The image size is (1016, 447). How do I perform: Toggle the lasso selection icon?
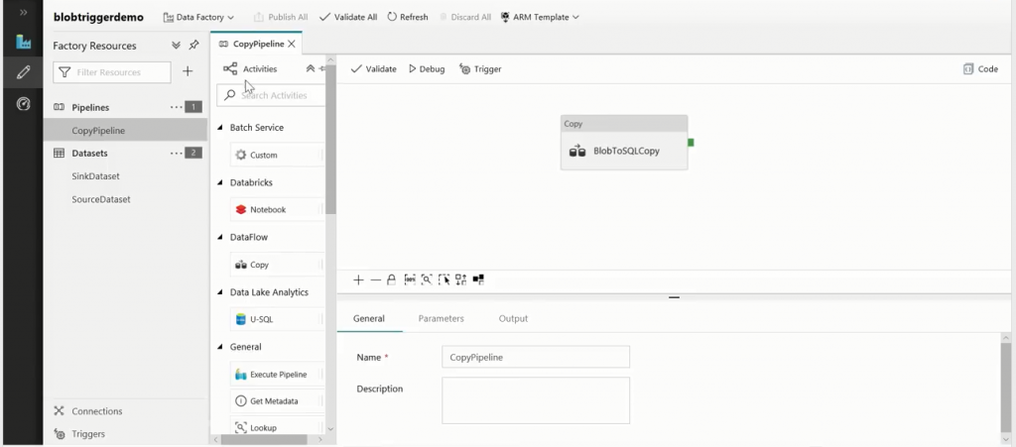444,279
